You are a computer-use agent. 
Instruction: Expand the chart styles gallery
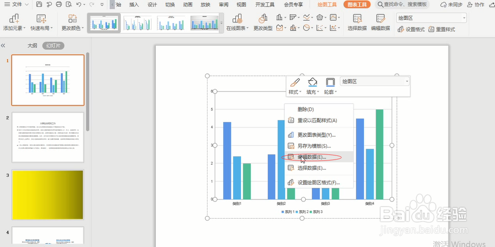221,23
